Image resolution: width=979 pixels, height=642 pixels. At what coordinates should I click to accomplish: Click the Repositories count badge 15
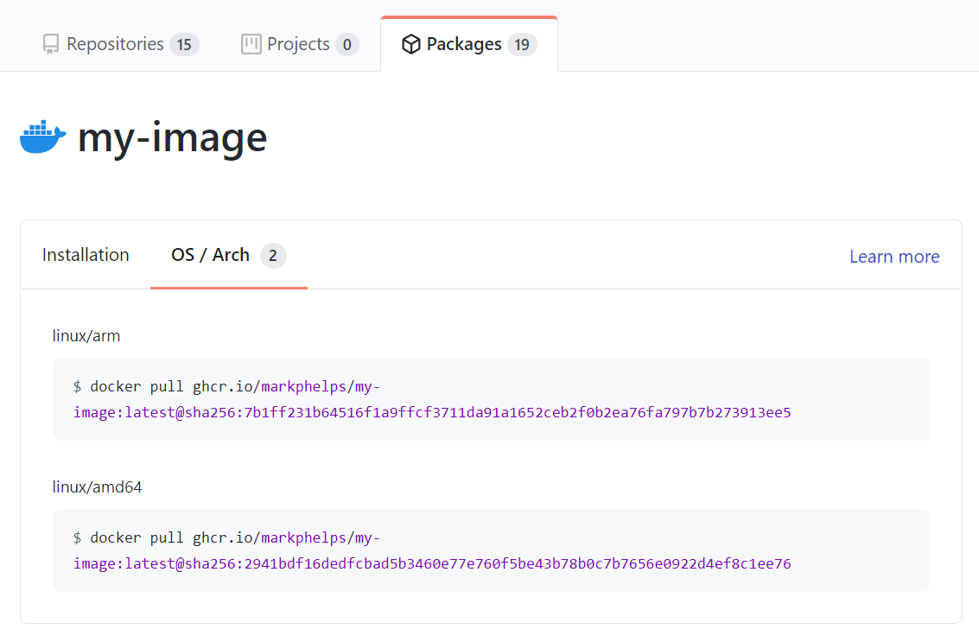pos(184,44)
